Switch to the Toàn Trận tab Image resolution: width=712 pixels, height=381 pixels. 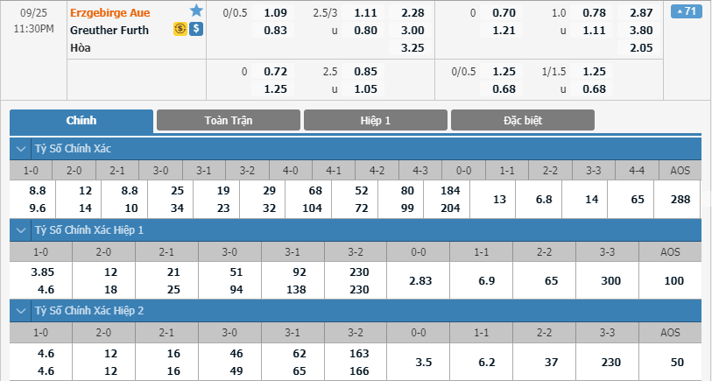click(x=229, y=120)
